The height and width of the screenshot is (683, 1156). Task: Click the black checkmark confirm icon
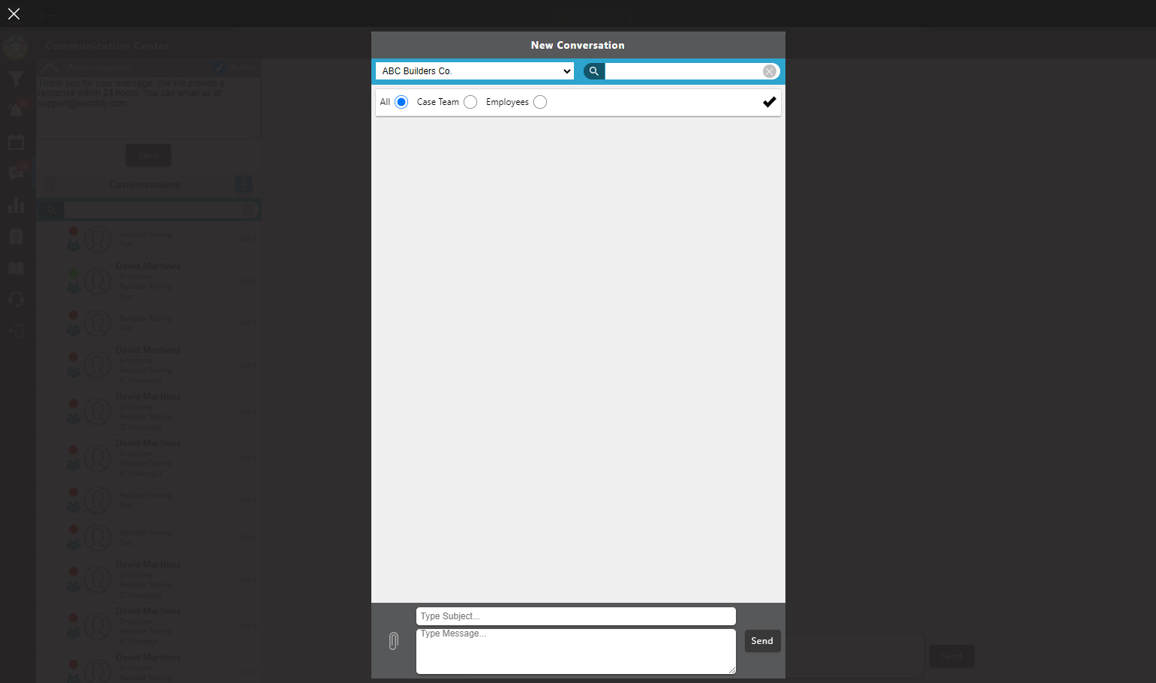pos(770,102)
